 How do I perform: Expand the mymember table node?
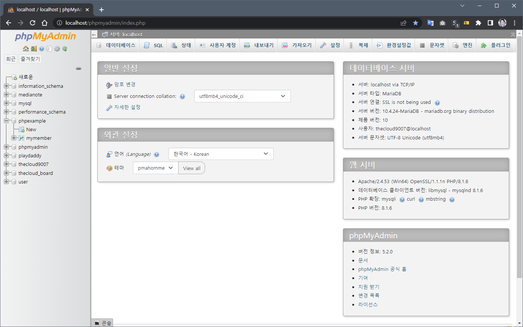click(14, 138)
